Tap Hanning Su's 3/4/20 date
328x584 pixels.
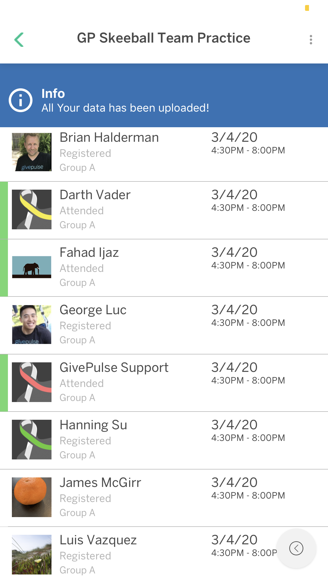coord(234,425)
